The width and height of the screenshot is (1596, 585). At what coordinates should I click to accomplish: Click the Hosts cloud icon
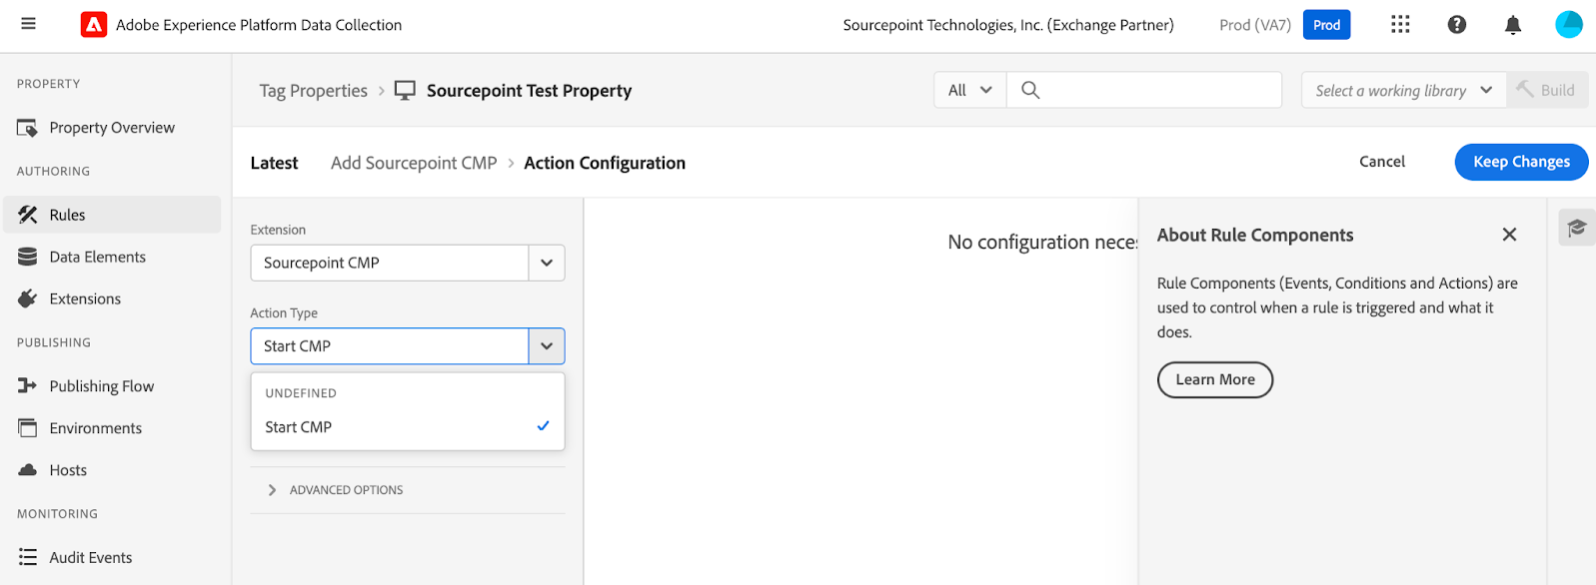point(28,470)
